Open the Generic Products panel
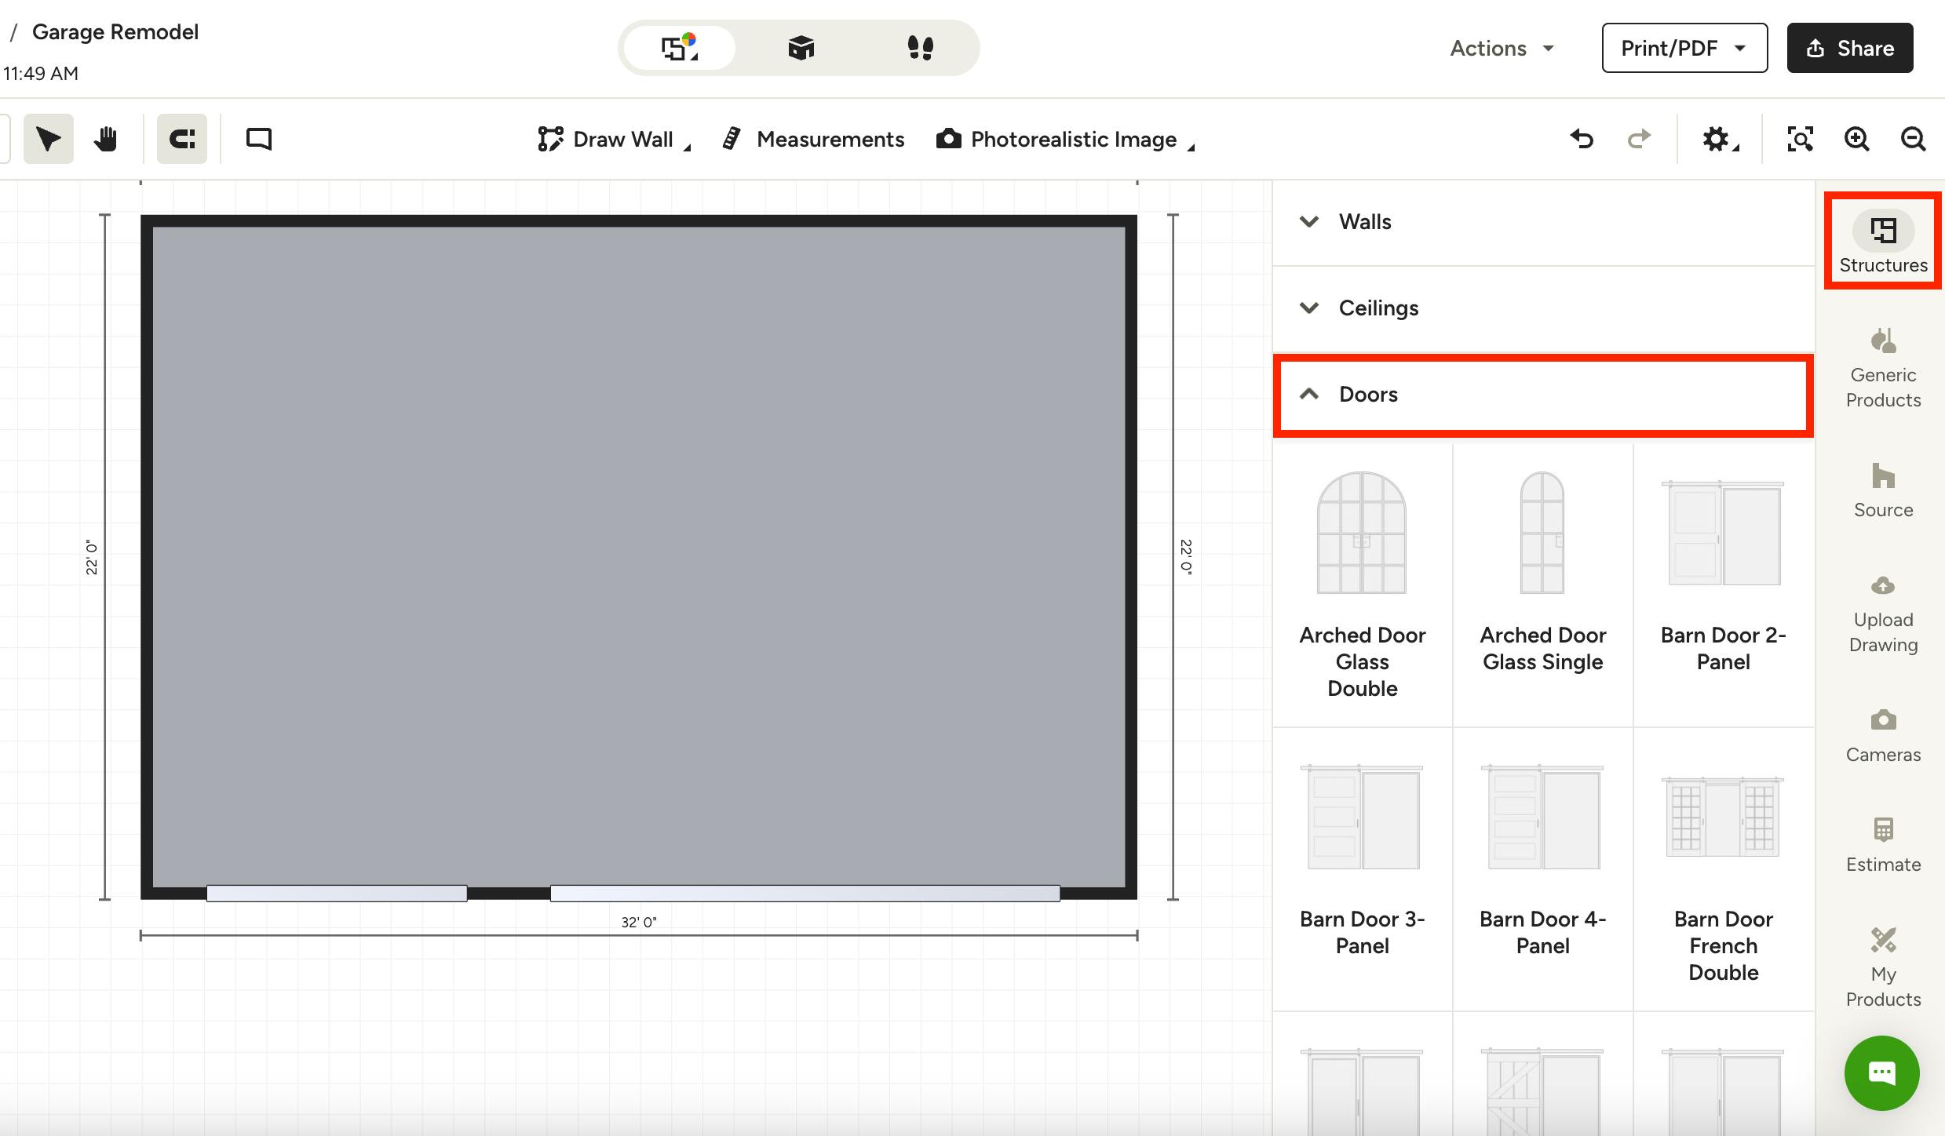The height and width of the screenshot is (1136, 1945). [1883, 369]
